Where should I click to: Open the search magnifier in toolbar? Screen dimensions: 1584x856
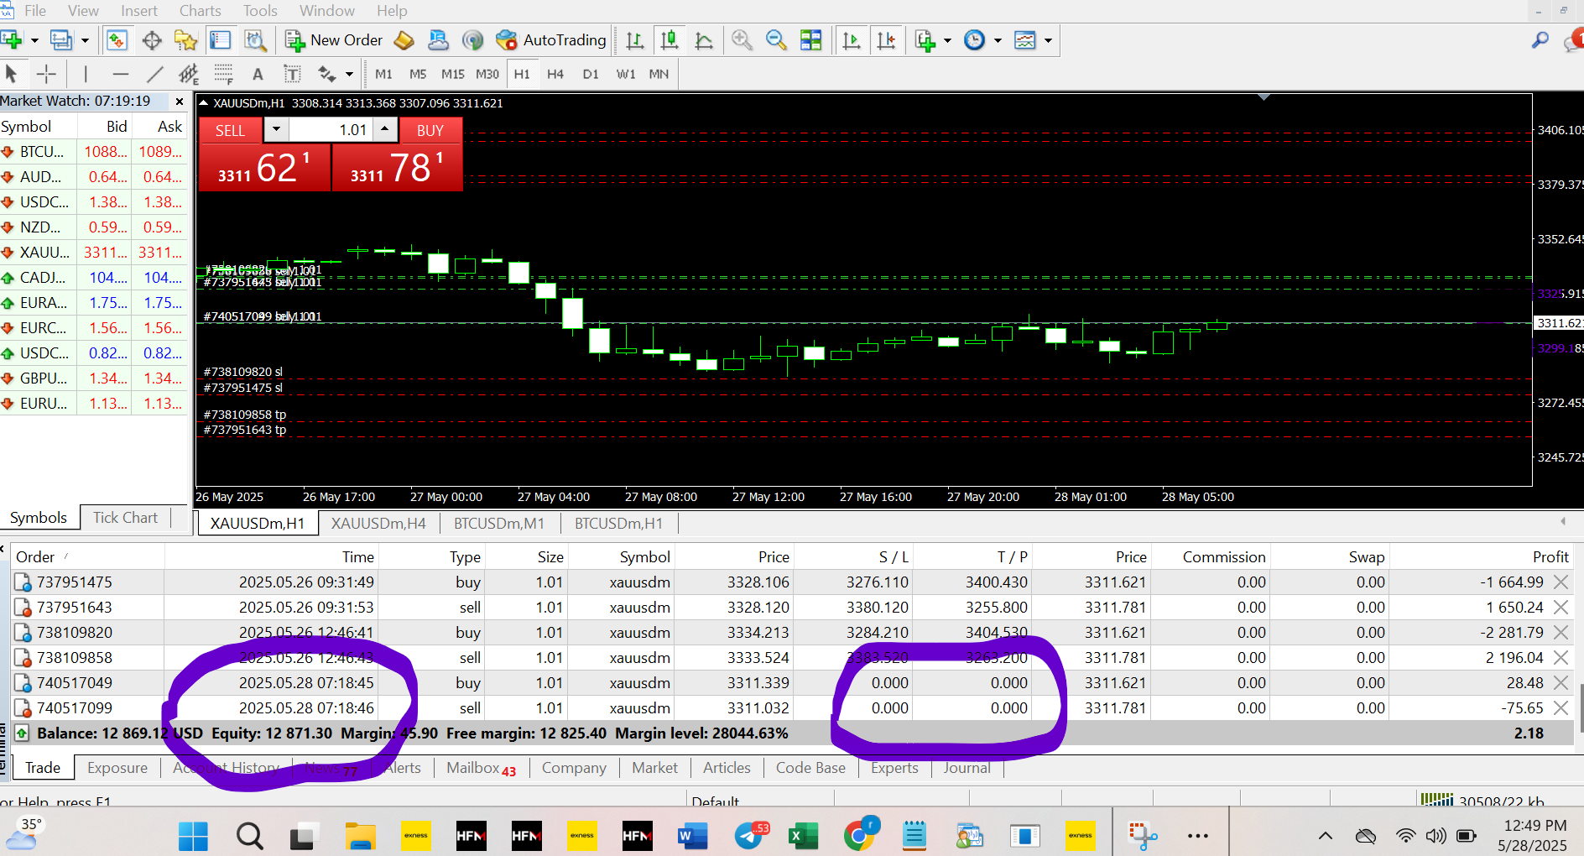tap(1540, 39)
